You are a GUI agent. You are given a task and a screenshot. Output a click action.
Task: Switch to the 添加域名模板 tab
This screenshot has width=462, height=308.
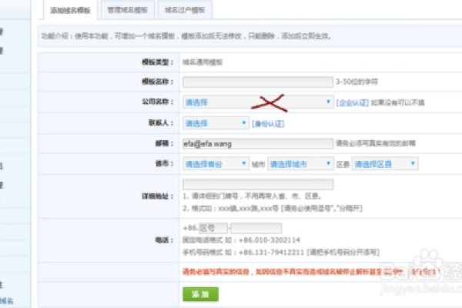click(x=70, y=10)
